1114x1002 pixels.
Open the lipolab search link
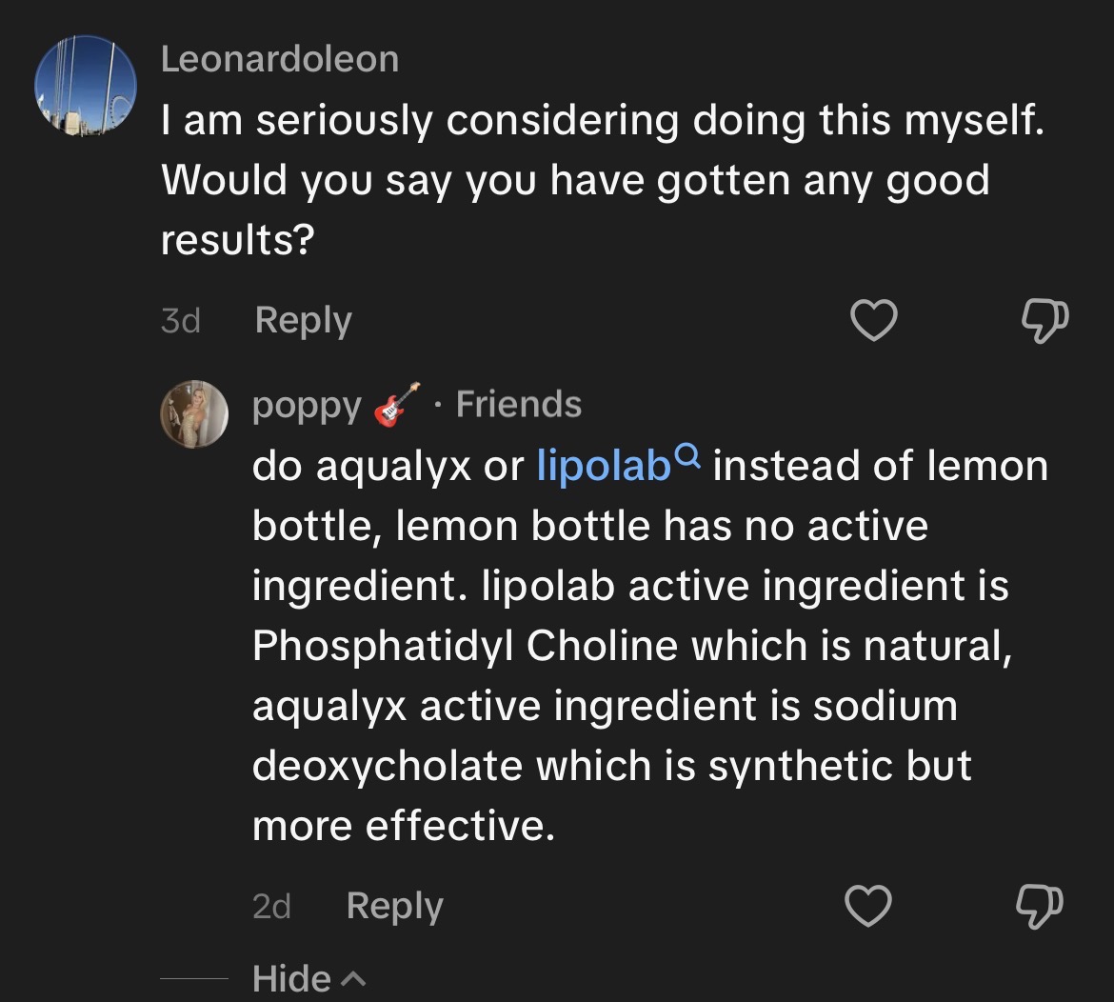click(604, 467)
